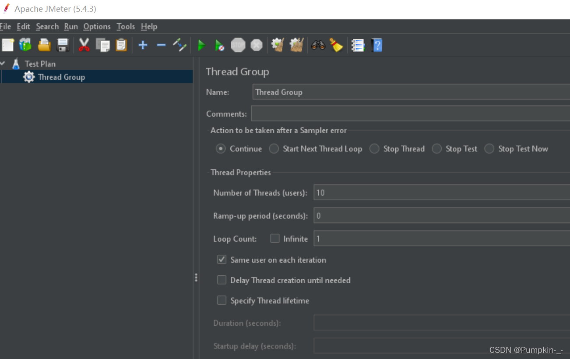This screenshot has width=570, height=359.
Task: Click the Reset Search broom icon
Action: point(336,45)
